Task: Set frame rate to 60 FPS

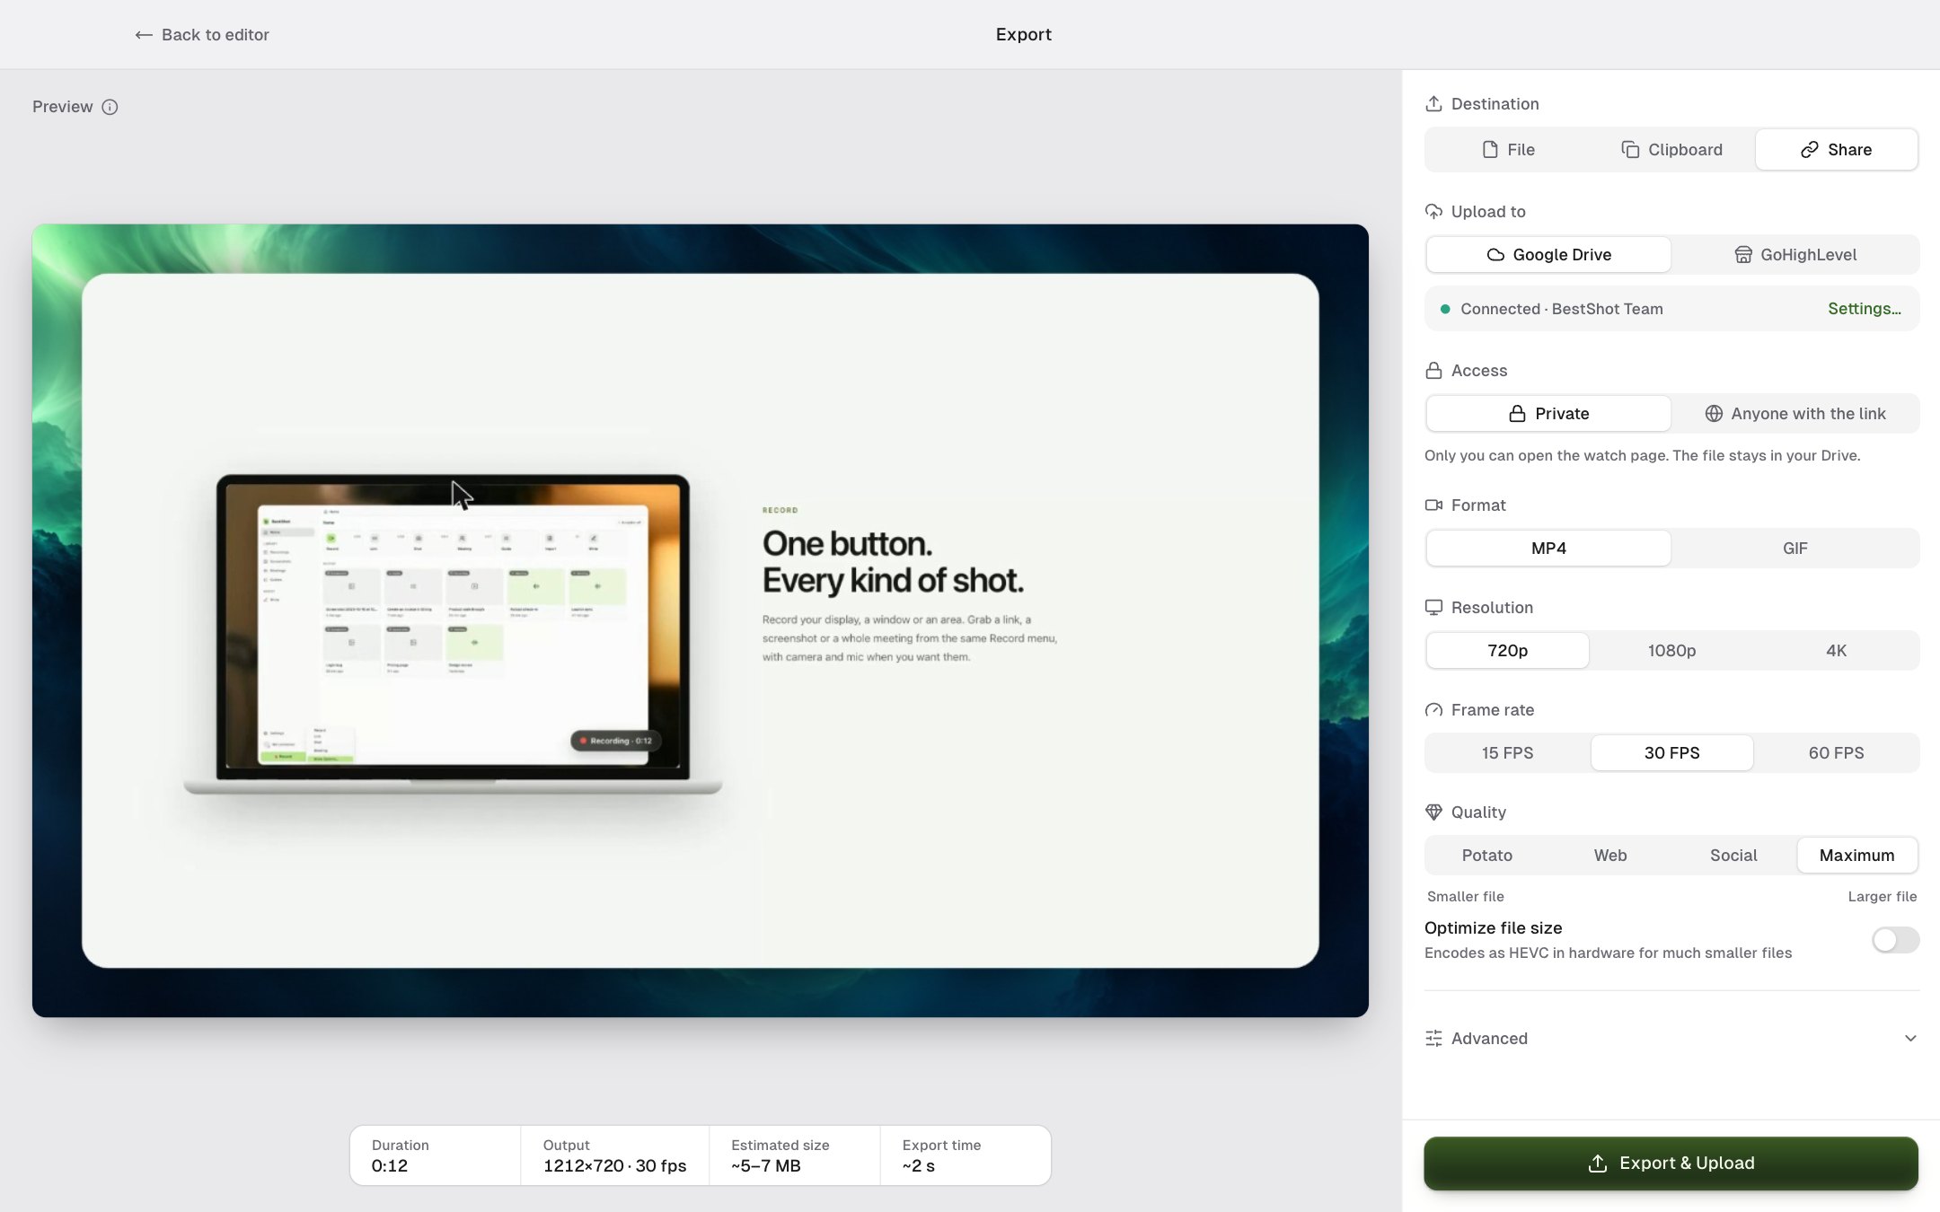Action: click(1836, 753)
